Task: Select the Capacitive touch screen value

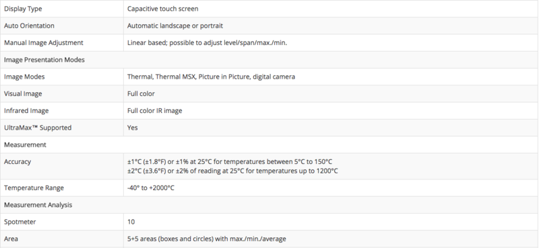Action: click(162, 9)
